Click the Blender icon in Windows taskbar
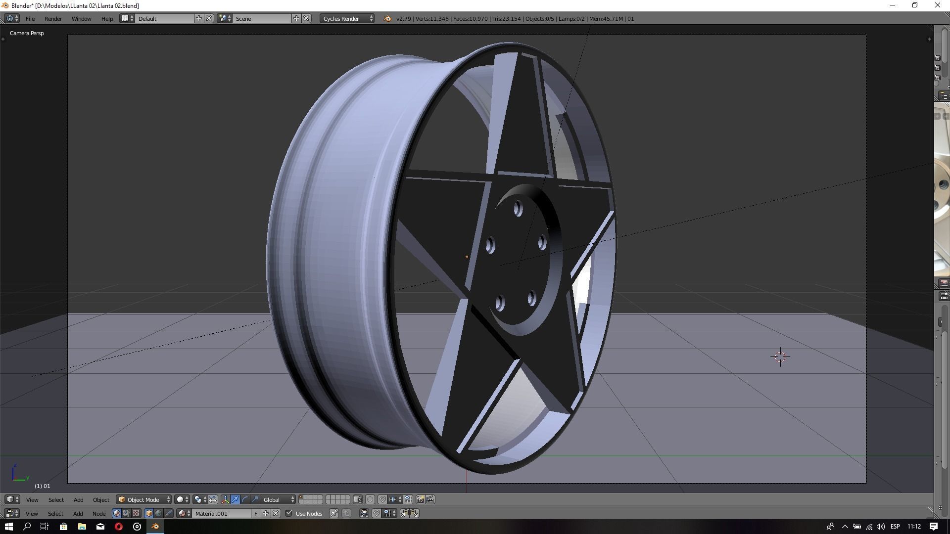The image size is (950, 534). [155, 527]
